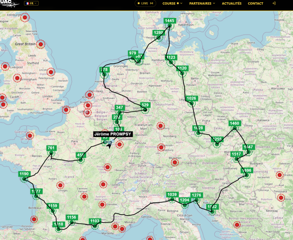Select green waypoint marker 232
Viewport: 293px width, 240px height.
[117, 117]
